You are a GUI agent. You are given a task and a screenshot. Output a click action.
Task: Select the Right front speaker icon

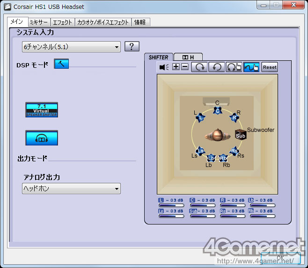click(x=234, y=117)
